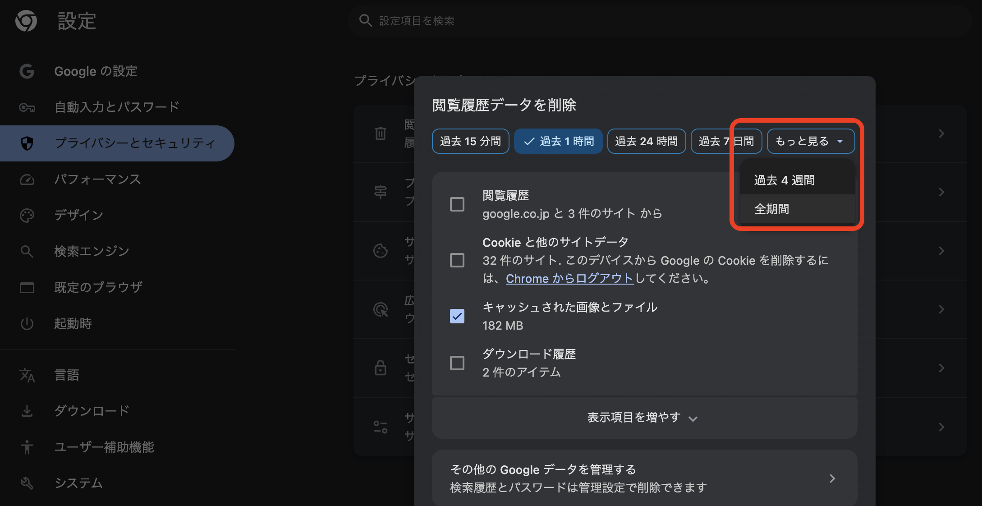
Task: Uncheck キャッシュされた画像とファイル
Action: pos(457,317)
